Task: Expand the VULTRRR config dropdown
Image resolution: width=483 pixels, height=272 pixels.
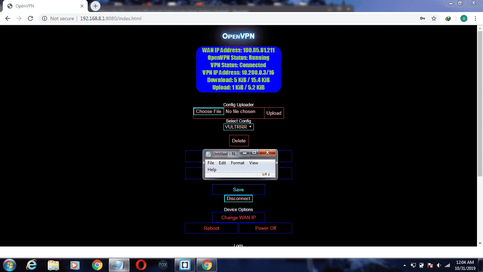Action: click(x=238, y=127)
